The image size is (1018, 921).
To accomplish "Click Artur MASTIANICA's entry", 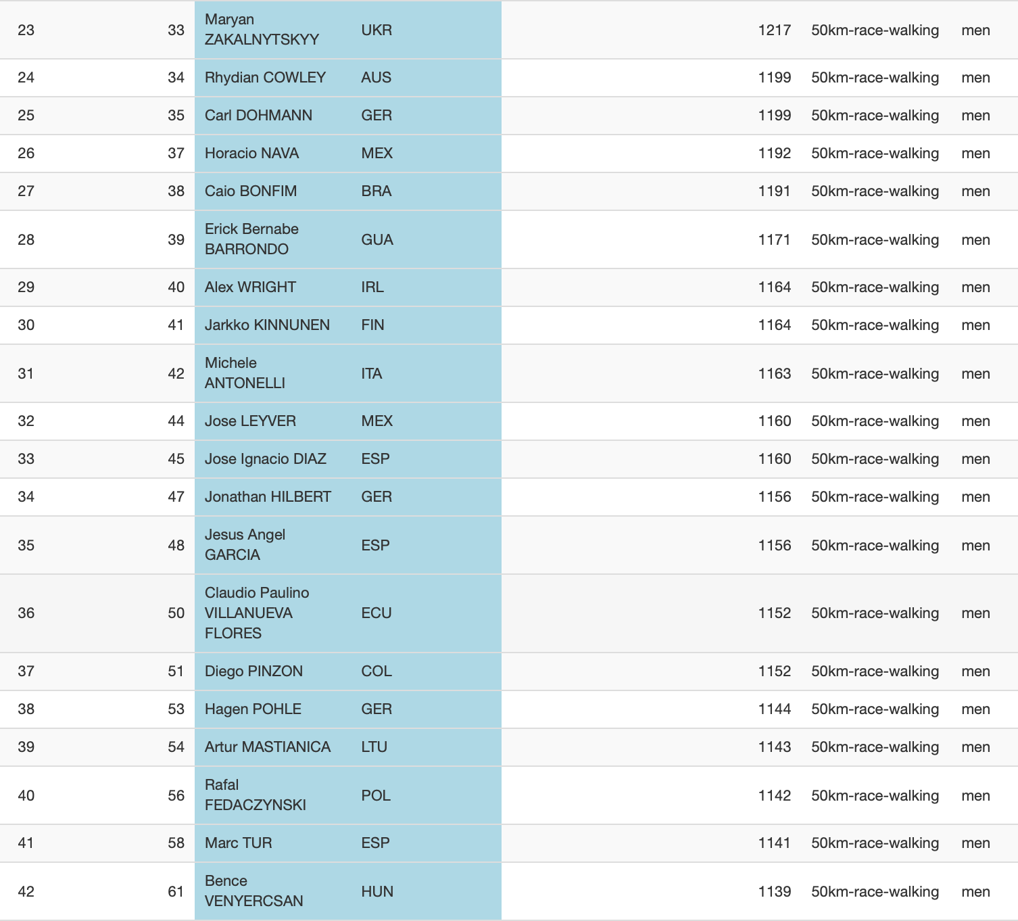I will (x=268, y=747).
